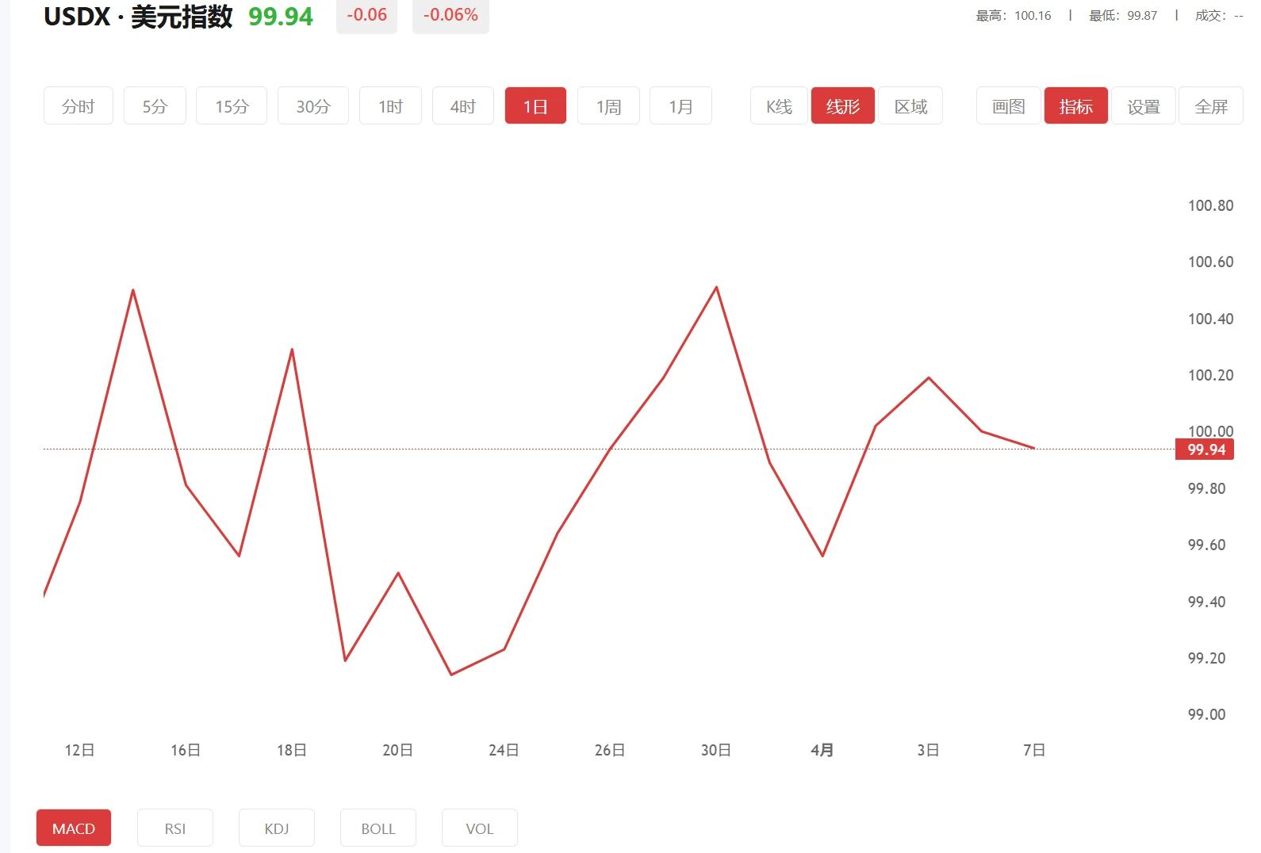Screen dimensions: 1261x853
Task: Enable the RSI indicator
Action: 175,828
